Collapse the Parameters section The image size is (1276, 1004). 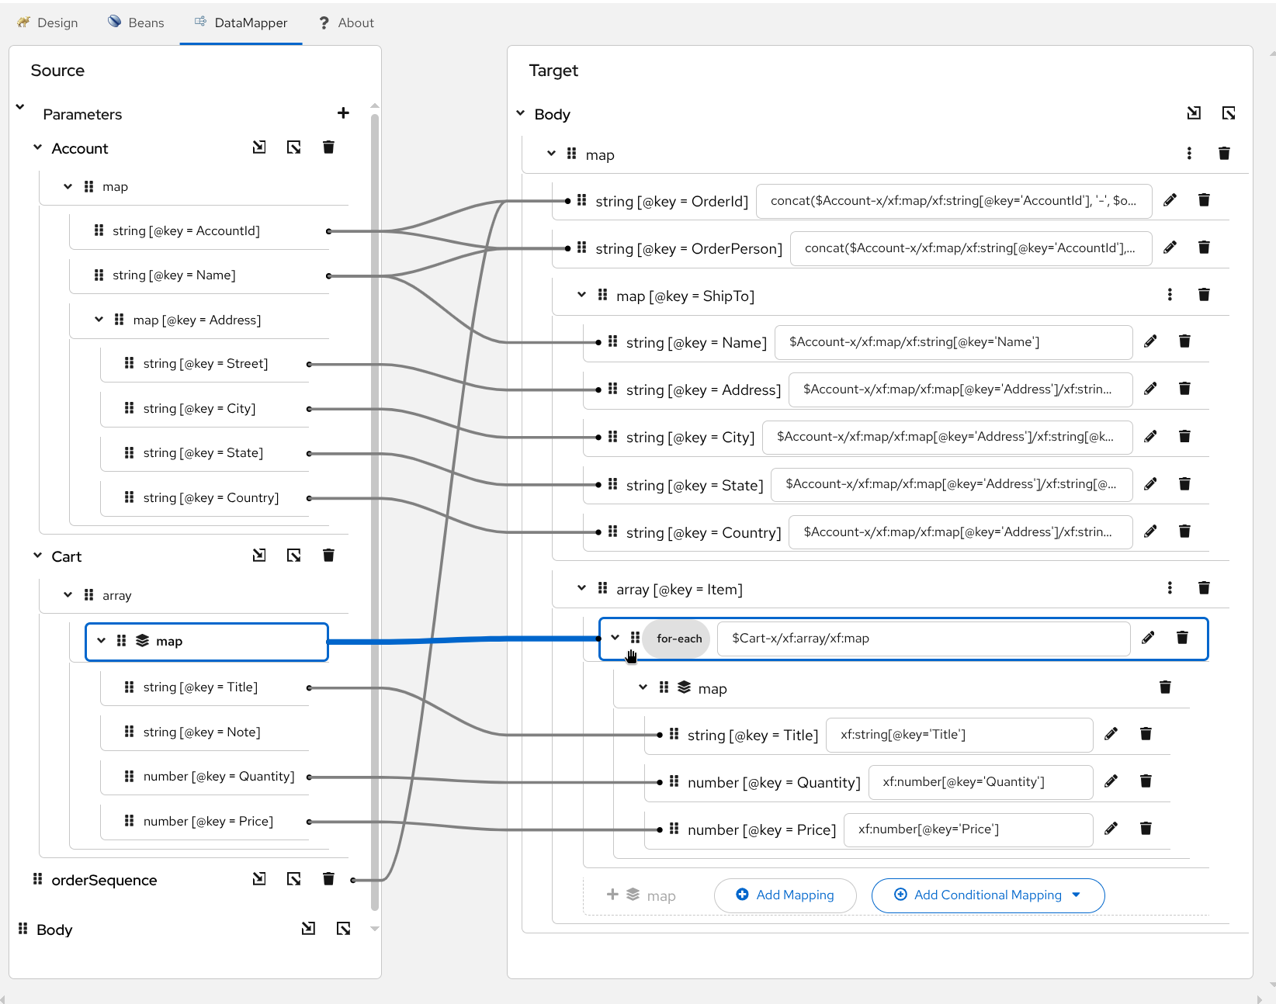click(19, 107)
